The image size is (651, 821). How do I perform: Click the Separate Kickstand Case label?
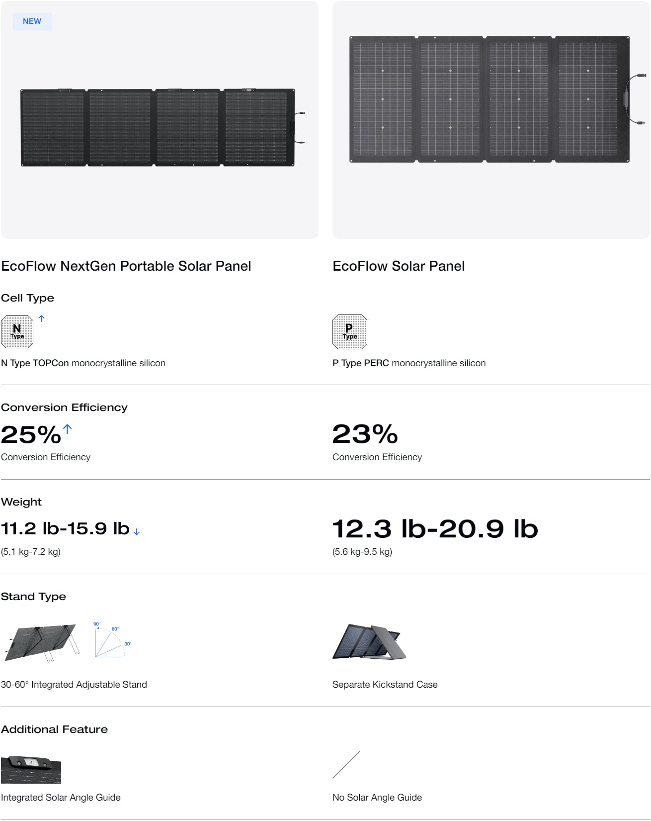tap(385, 685)
